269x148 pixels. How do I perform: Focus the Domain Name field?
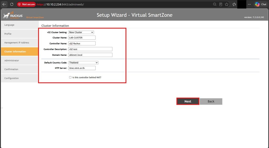(90, 55)
